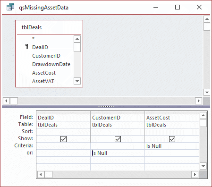Click the tblDeals table title bar

click(49, 27)
